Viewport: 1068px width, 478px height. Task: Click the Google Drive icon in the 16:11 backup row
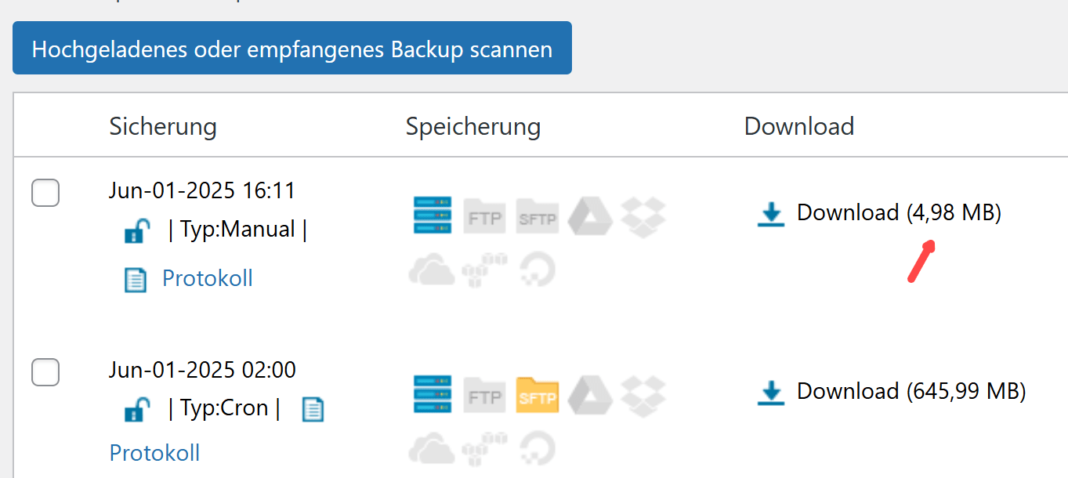(589, 215)
